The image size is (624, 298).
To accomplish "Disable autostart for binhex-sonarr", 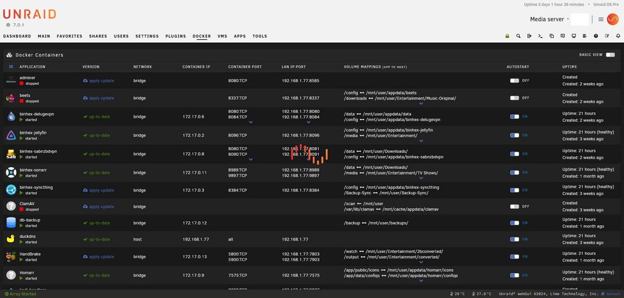I will [x=515, y=173].
